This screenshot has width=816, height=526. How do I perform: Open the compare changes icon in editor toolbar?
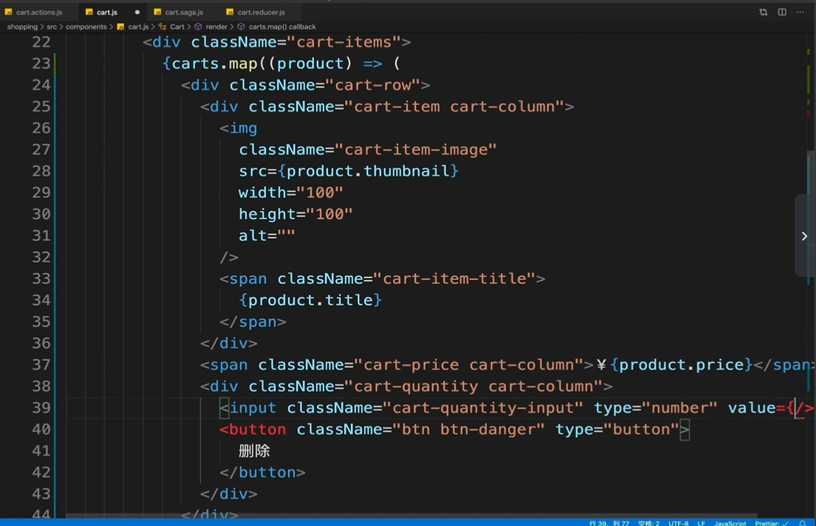[763, 12]
